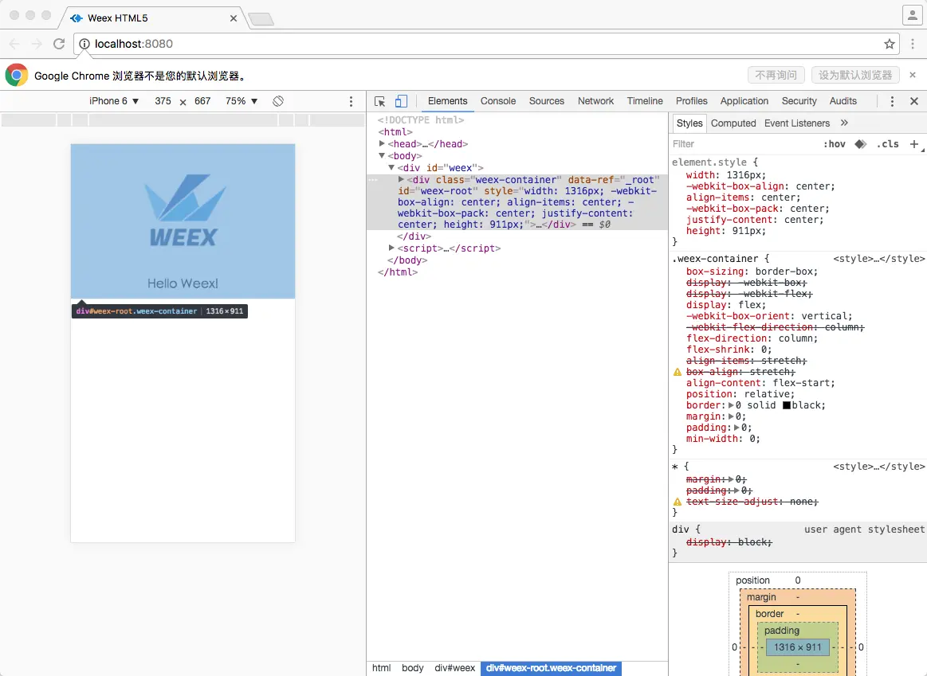Image resolution: width=927 pixels, height=676 pixels.
Task: Click the diamond icon beside :hov
Action: click(x=861, y=144)
